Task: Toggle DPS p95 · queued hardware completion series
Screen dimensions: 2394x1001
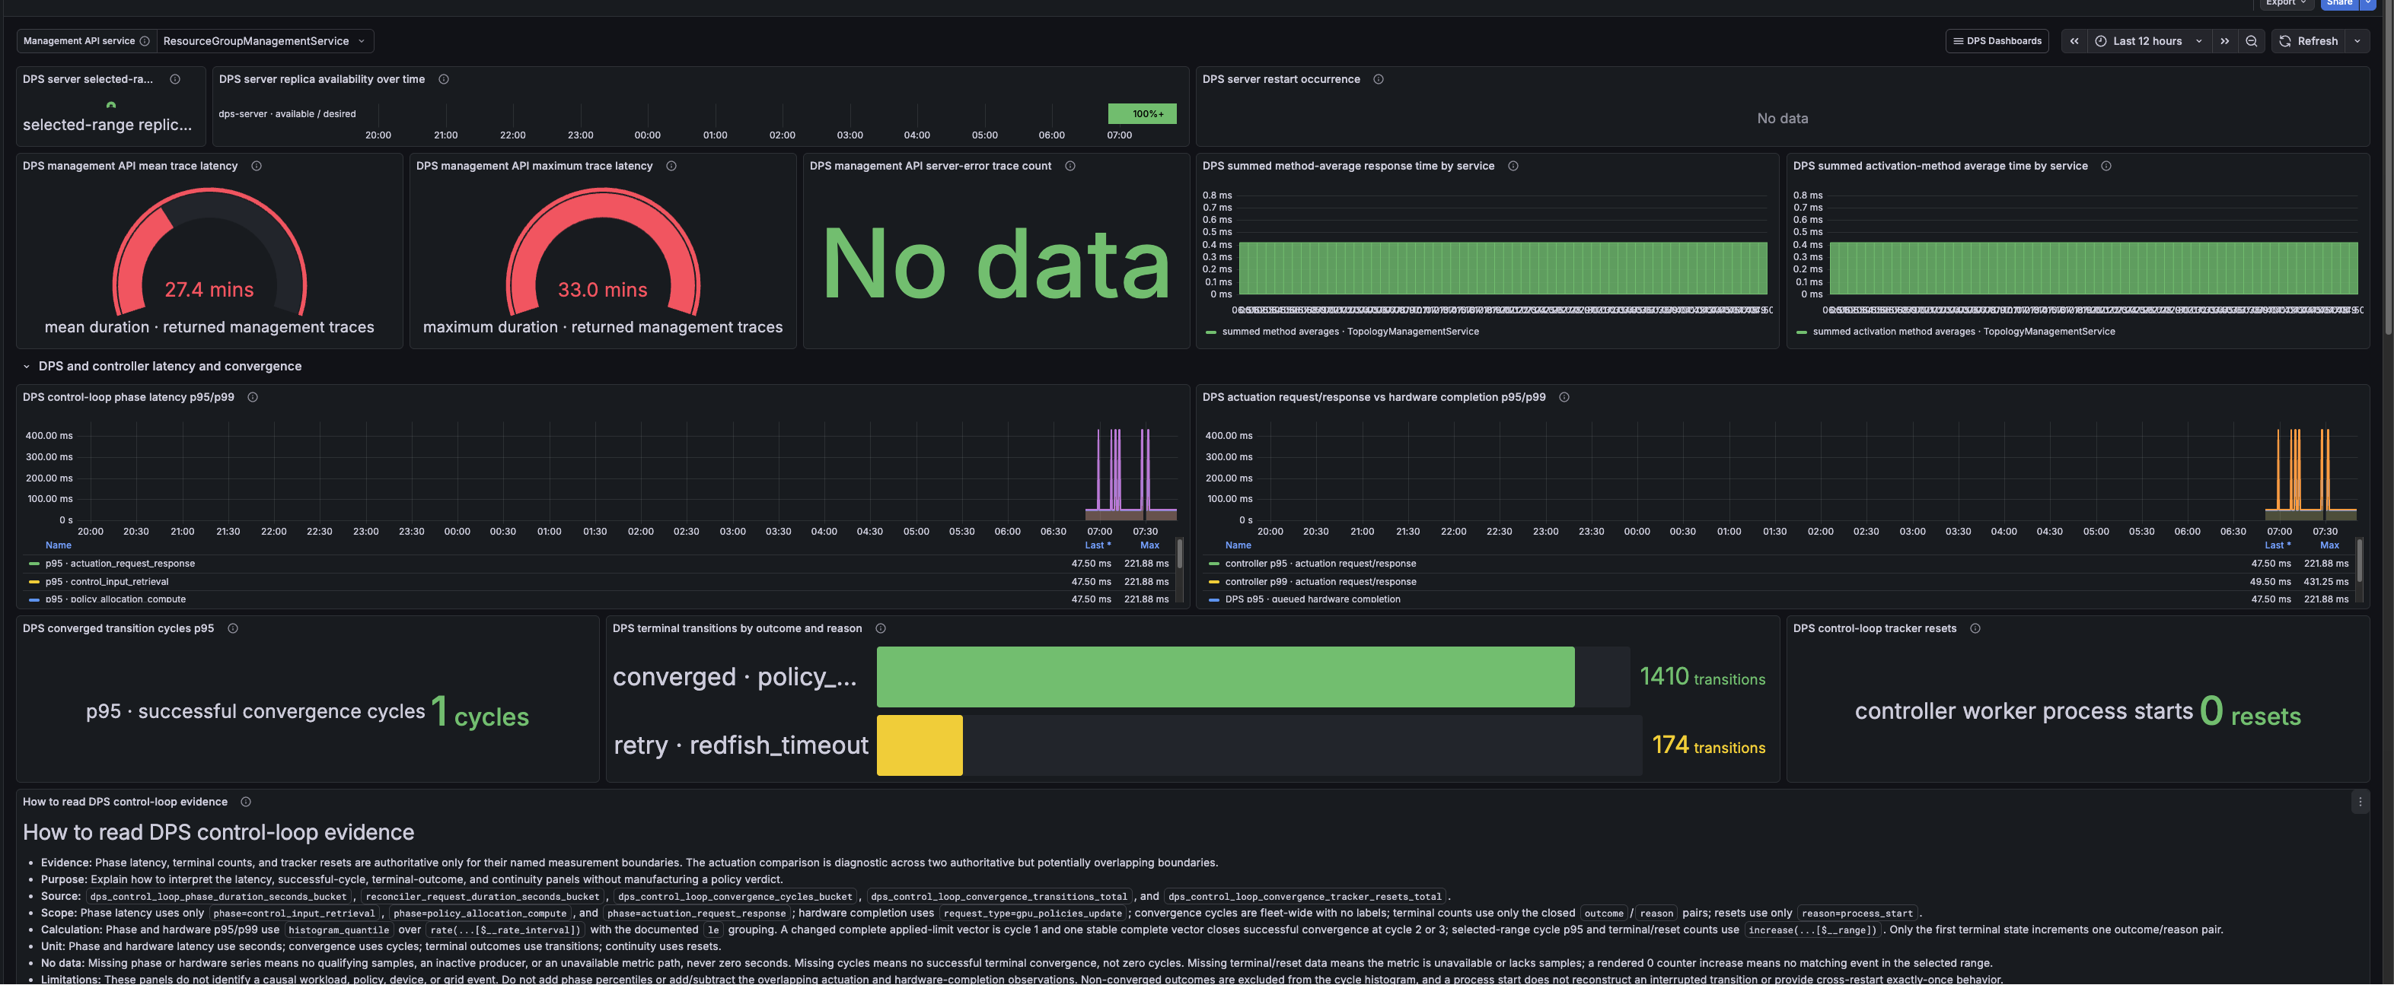Action: [1312, 600]
